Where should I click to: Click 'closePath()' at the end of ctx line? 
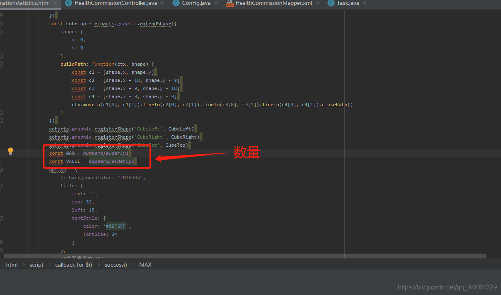click(x=338, y=105)
